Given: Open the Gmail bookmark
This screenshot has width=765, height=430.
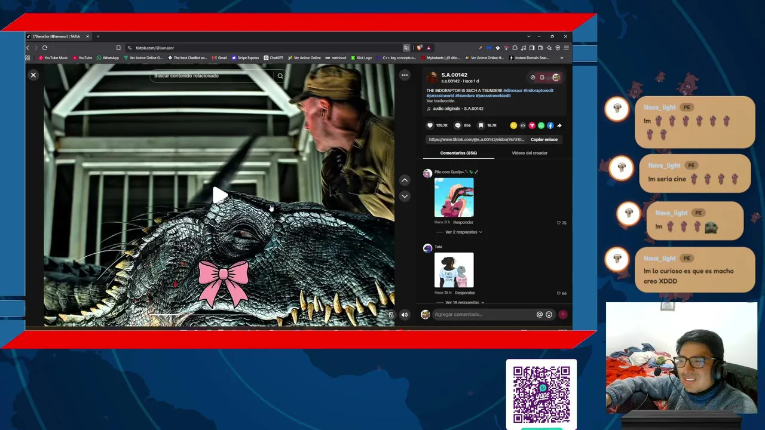Looking at the screenshot, I should [219, 58].
